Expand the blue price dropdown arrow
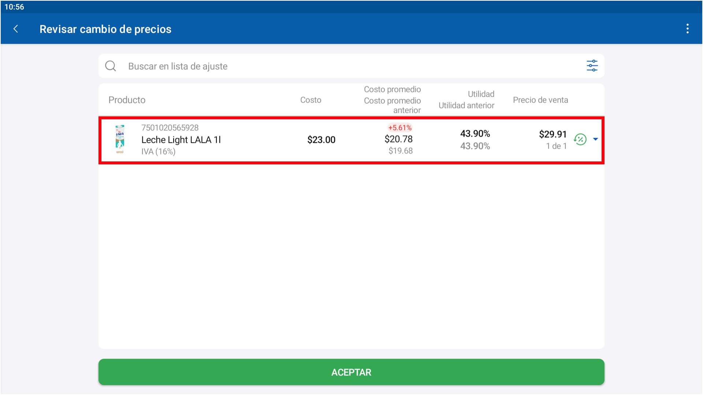 (595, 139)
